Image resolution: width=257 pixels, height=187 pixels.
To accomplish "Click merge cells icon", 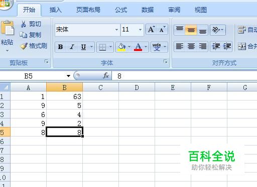I will tap(242, 46).
